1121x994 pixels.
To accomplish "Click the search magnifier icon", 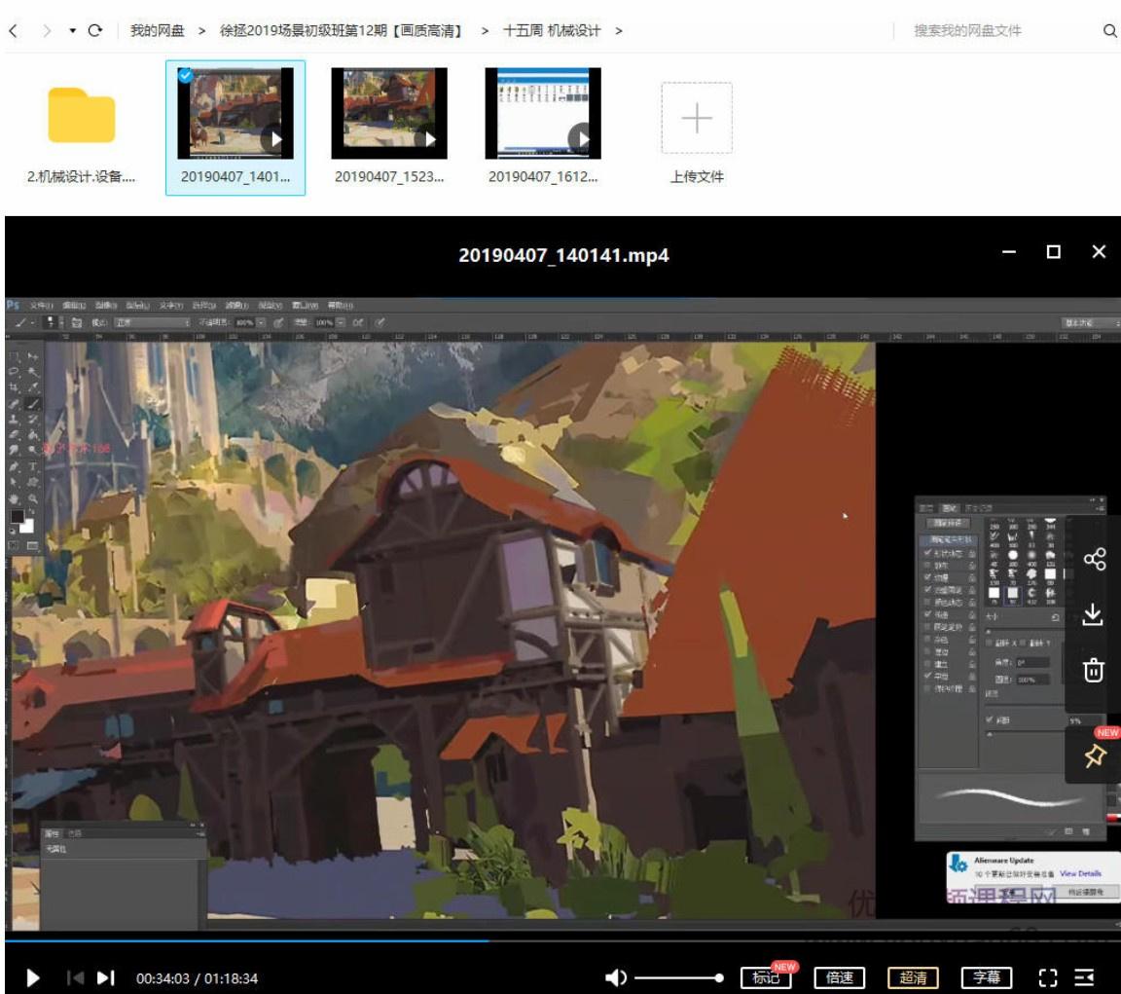I will [x=1109, y=31].
